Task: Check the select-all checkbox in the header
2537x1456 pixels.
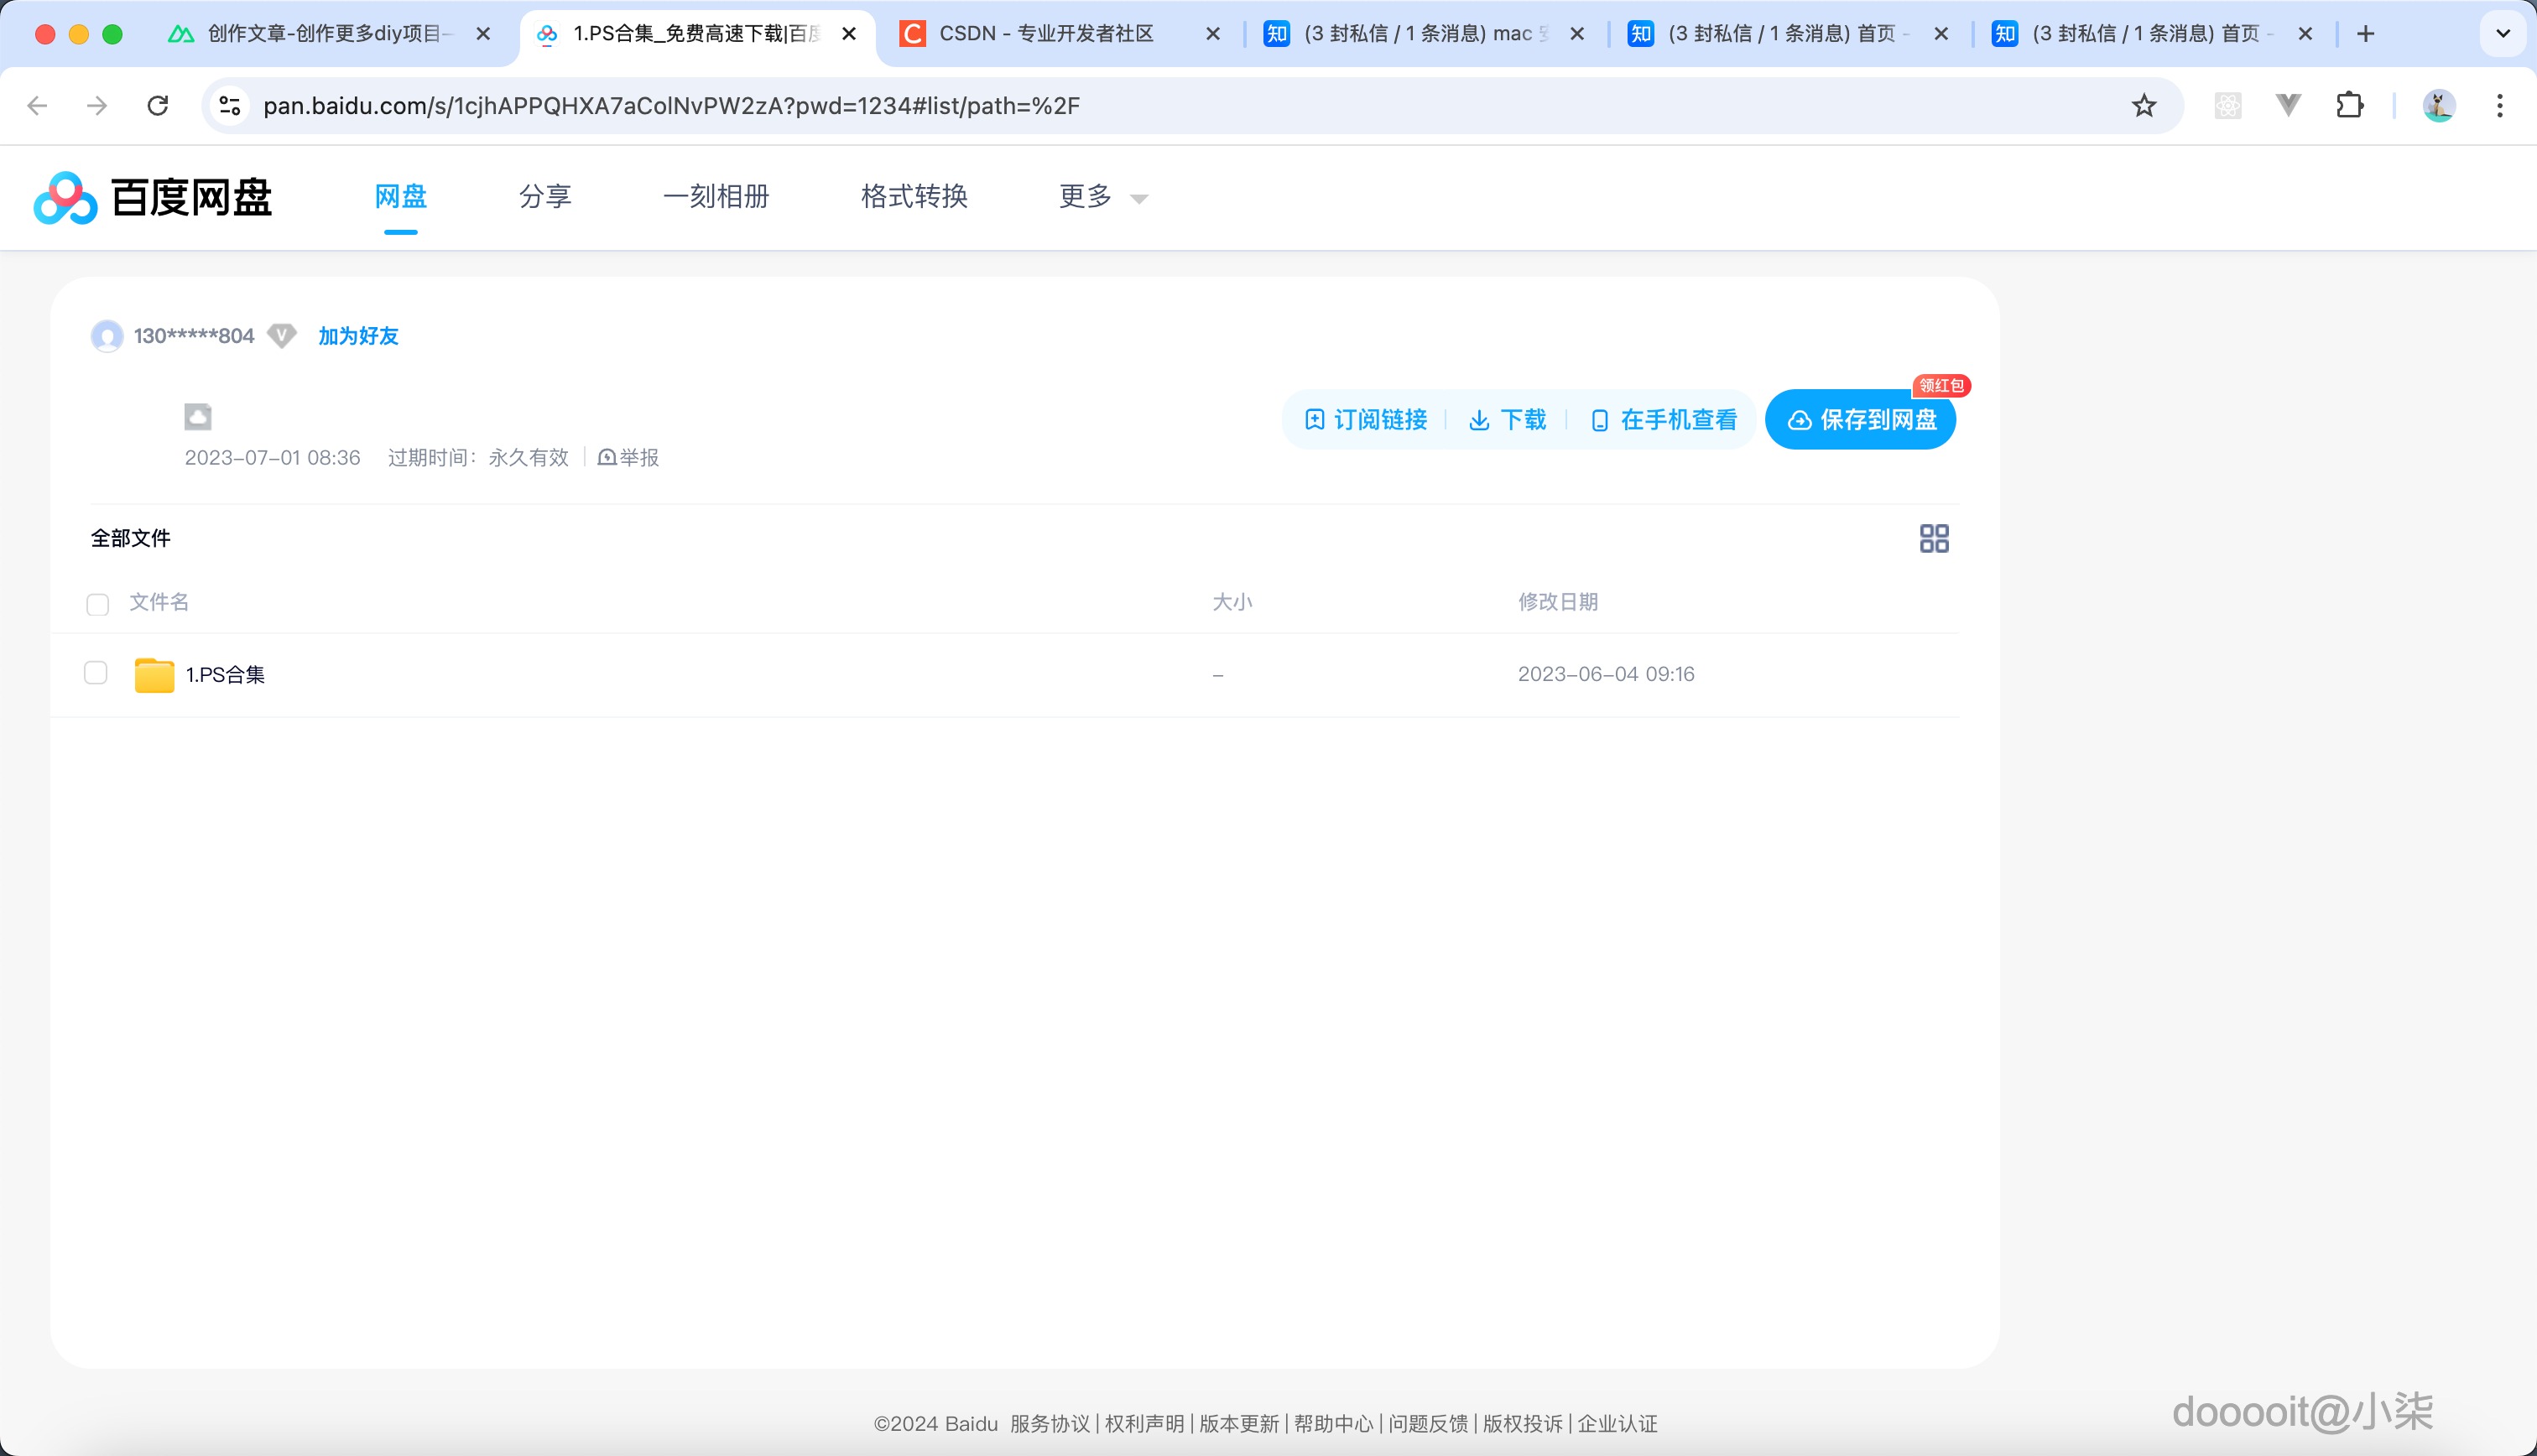Action: point(97,604)
